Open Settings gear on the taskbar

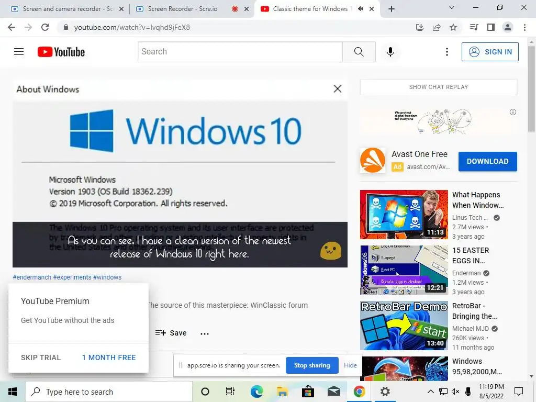coord(385,392)
